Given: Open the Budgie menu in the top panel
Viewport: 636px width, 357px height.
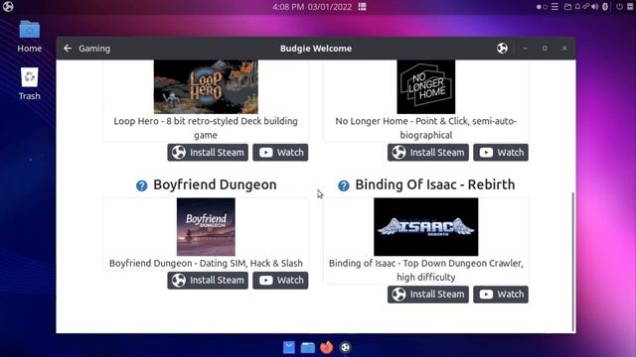Looking at the screenshot, I should pyautogui.click(x=8, y=7).
